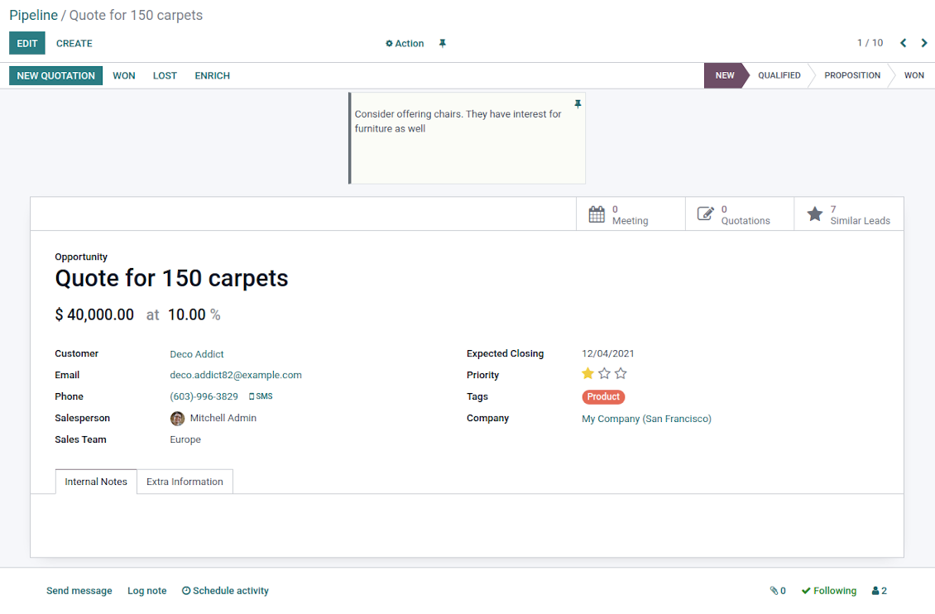The image size is (935, 614).
Task: Go to next record arrow
Action: tap(924, 43)
